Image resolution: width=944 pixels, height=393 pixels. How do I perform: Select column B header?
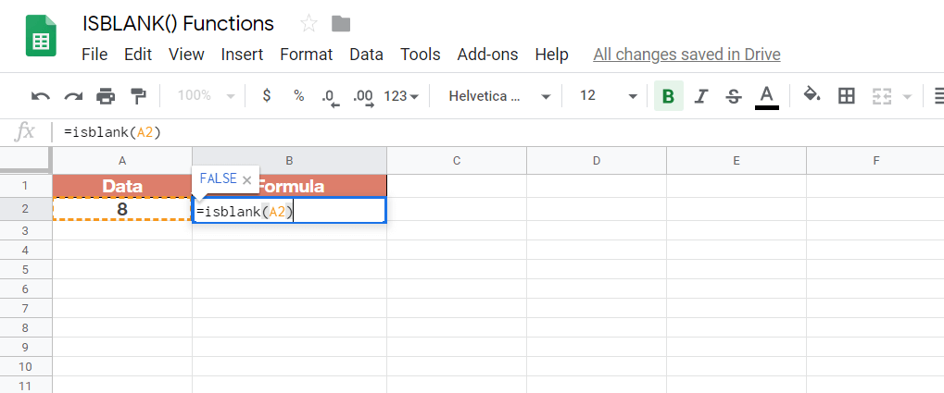pos(290,161)
